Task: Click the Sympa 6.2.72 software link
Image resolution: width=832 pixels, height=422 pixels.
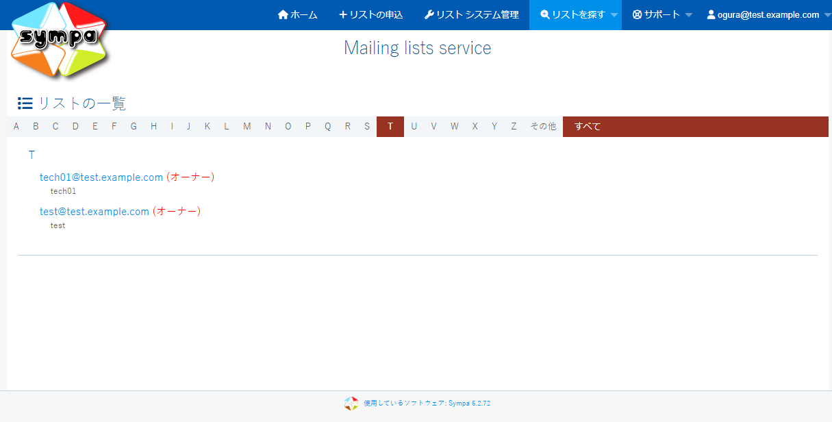Action: click(x=427, y=404)
